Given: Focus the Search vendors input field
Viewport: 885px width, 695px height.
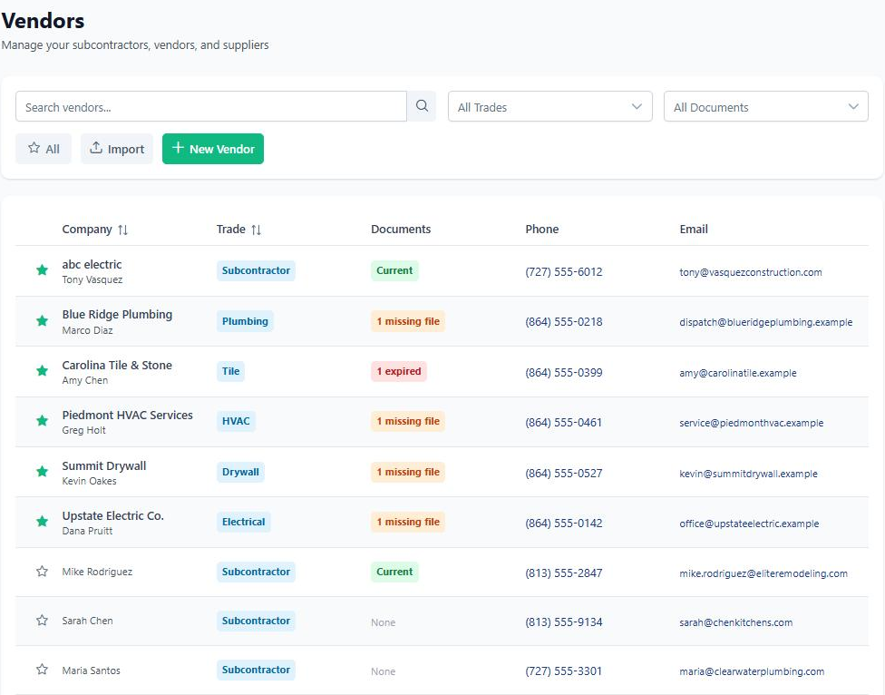Looking at the screenshot, I should pyautogui.click(x=211, y=107).
